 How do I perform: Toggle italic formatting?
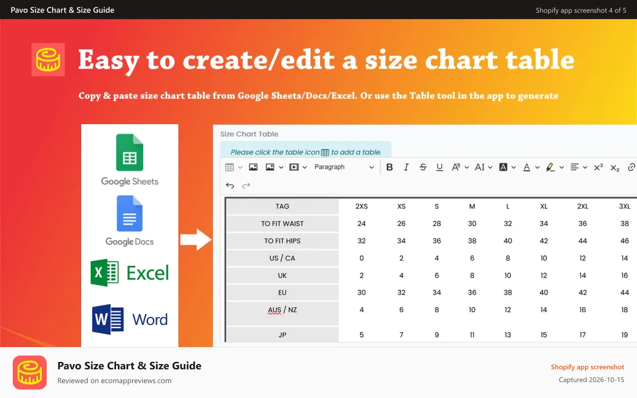[x=406, y=167]
